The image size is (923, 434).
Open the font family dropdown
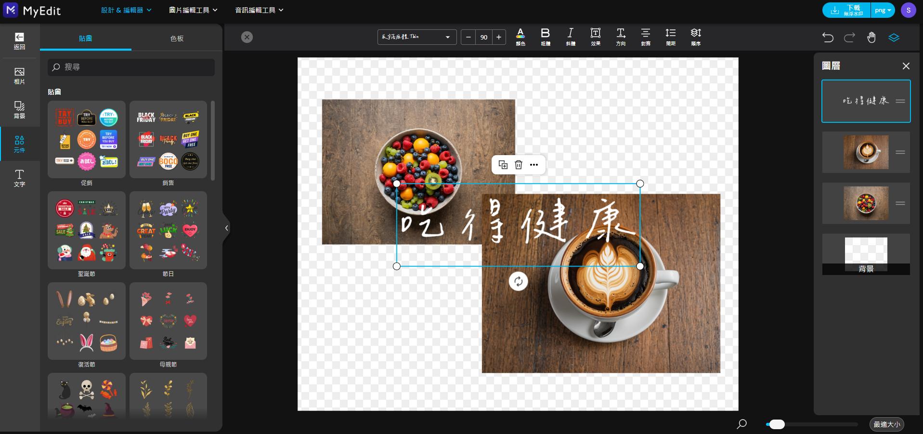(x=416, y=37)
